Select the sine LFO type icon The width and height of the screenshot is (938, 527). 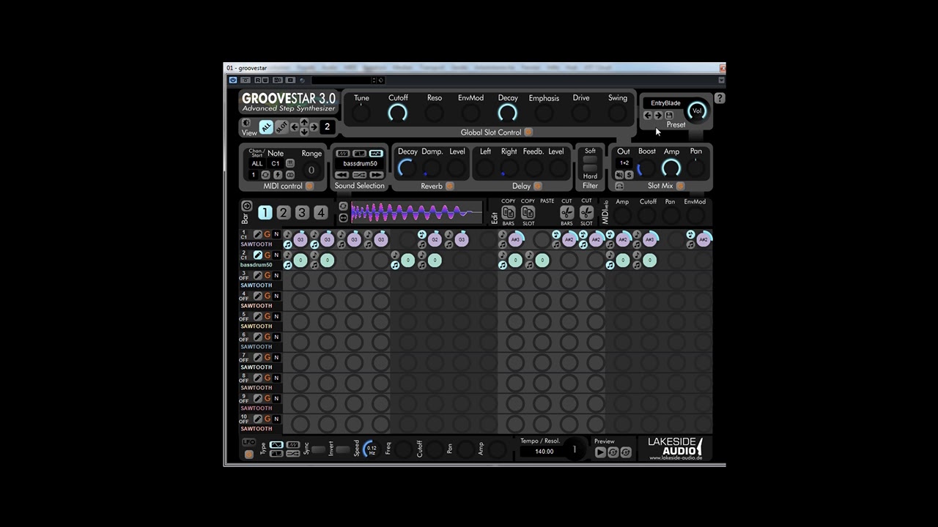(x=276, y=445)
